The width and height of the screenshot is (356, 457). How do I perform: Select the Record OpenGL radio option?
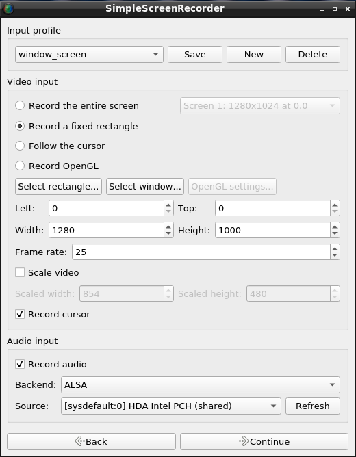pyautogui.click(x=57, y=166)
